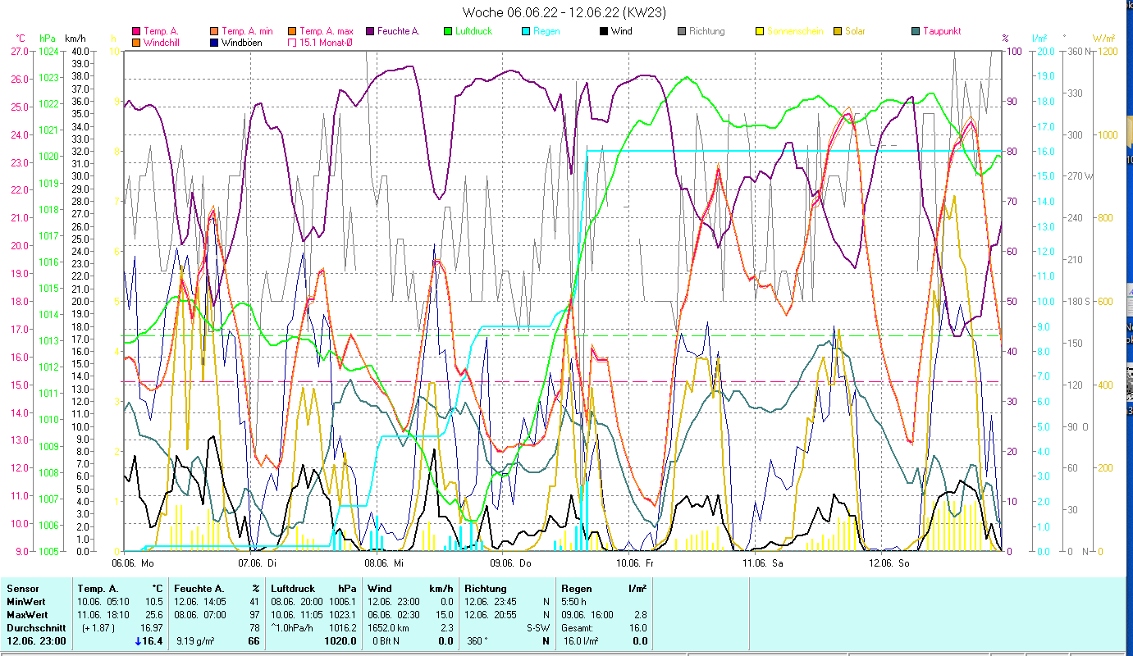Image resolution: width=1133 pixels, height=656 pixels.
Task: Click current temperature value "16.4"
Action: point(153,641)
